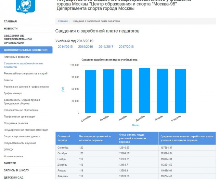Open Программа развития link
The width and height of the screenshot is (219, 181).
[x=16, y=123]
